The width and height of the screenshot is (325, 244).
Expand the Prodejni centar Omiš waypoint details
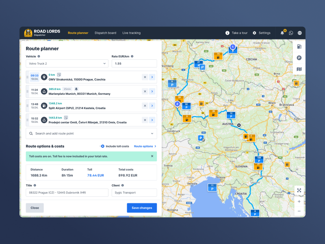tap(152, 120)
